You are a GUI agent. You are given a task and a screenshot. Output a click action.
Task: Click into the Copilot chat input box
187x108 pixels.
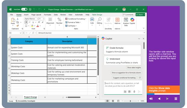123,85
